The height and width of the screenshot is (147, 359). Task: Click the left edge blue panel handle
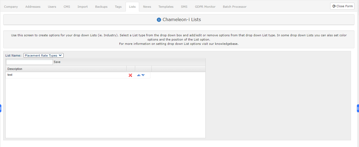tap(1, 108)
